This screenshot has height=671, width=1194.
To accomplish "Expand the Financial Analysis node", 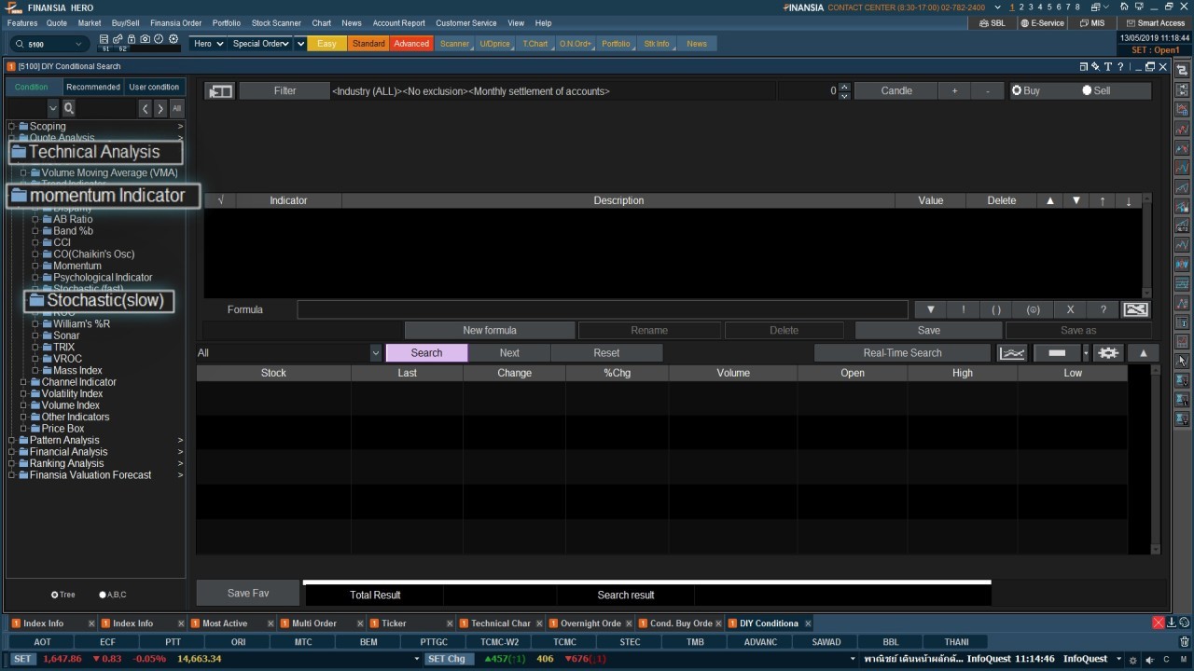I will (12, 452).
